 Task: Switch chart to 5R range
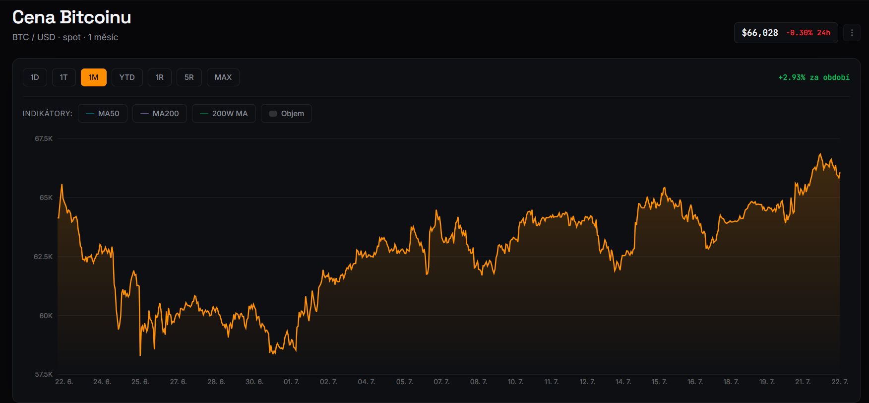pyautogui.click(x=189, y=77)
